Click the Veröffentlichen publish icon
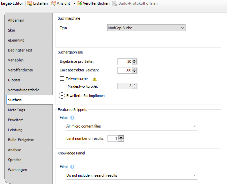 coord(79,3)
